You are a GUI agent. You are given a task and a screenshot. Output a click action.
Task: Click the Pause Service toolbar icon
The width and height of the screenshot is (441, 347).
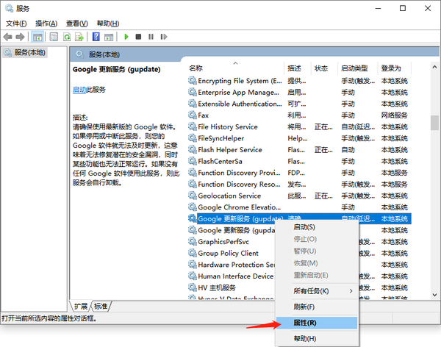[x=149, y=37]
